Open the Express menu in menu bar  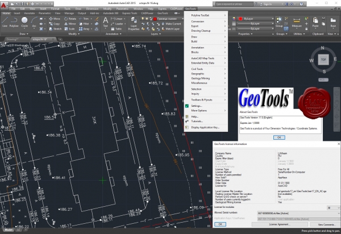(162, 9)
